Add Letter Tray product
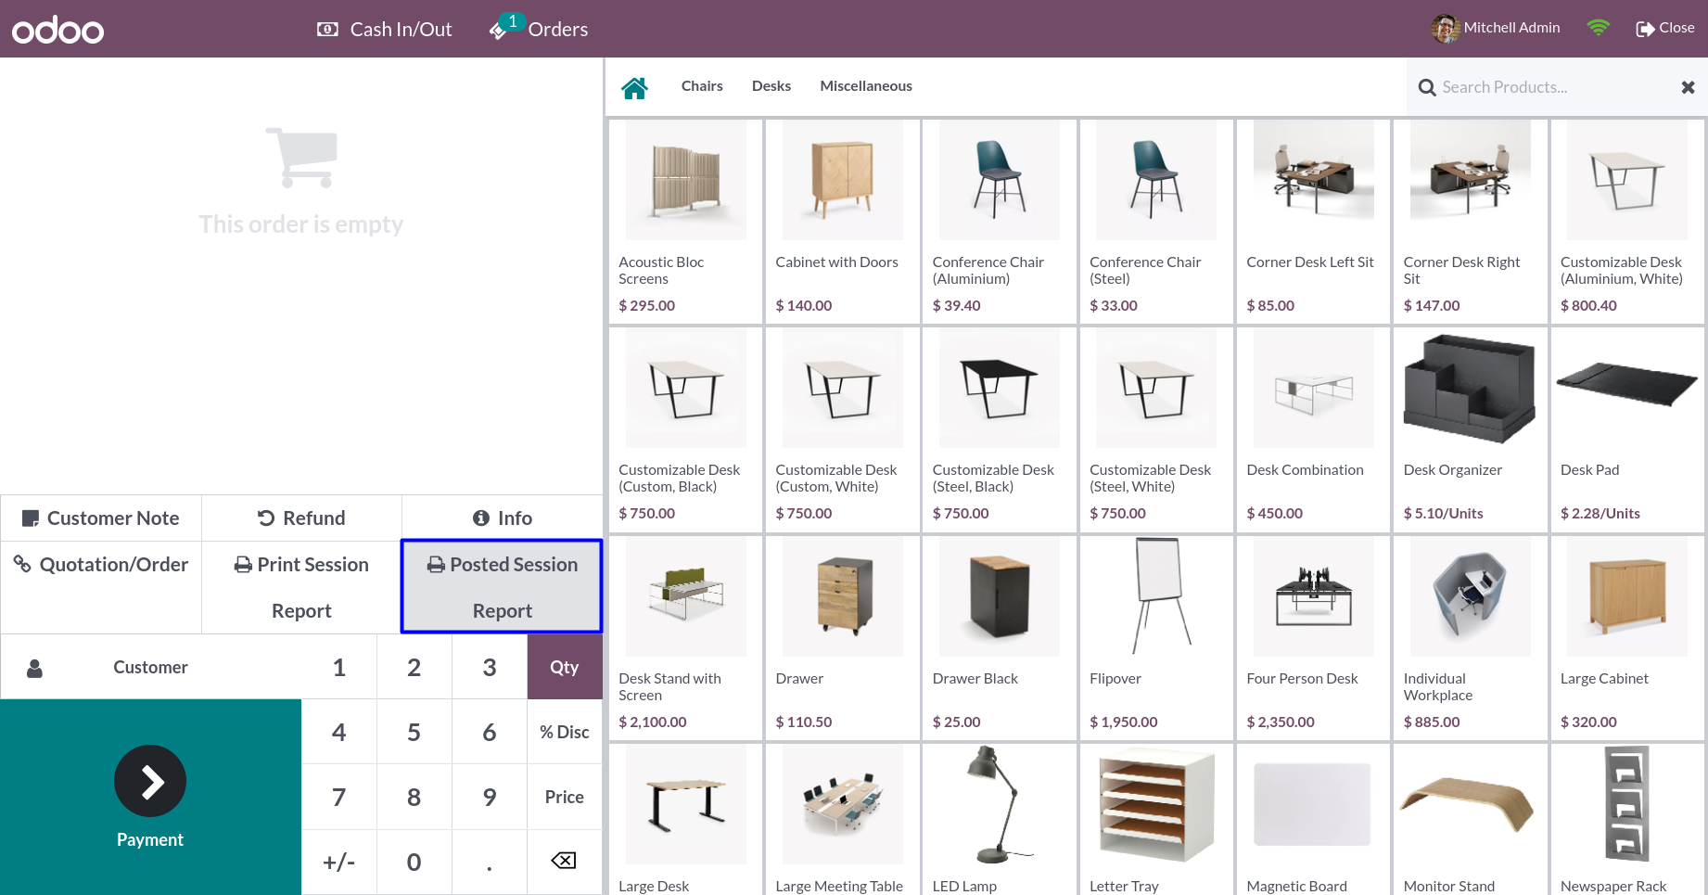Screen dimensions: 1708x895 [x=1156, y=819]
